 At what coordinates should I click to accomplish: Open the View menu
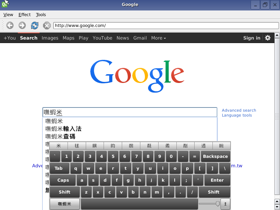coord(8,15)
